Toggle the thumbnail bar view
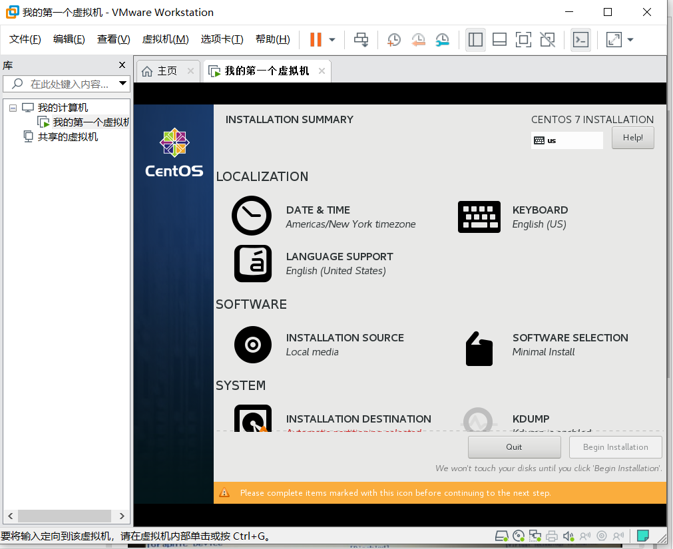The image size is (673, 549). pos(499,40)
